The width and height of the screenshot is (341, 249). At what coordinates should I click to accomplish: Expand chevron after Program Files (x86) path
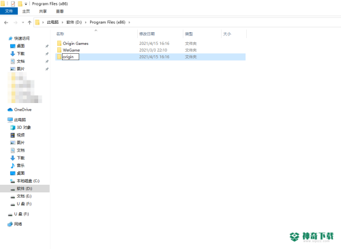pyautogui.click(x=130, y=23)
